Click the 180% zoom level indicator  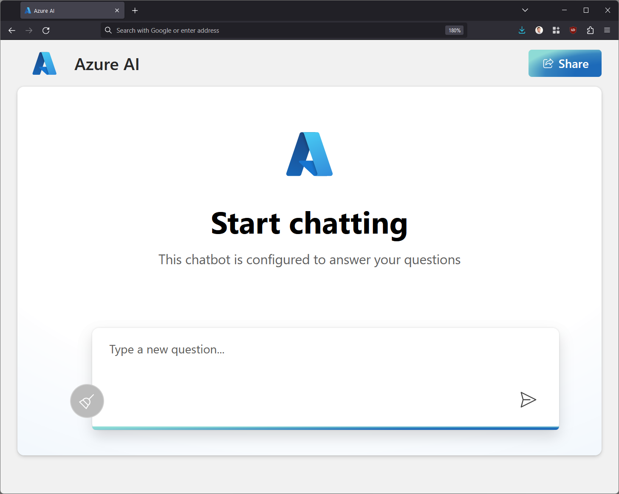pyautogui.click(x=454, y=31)
